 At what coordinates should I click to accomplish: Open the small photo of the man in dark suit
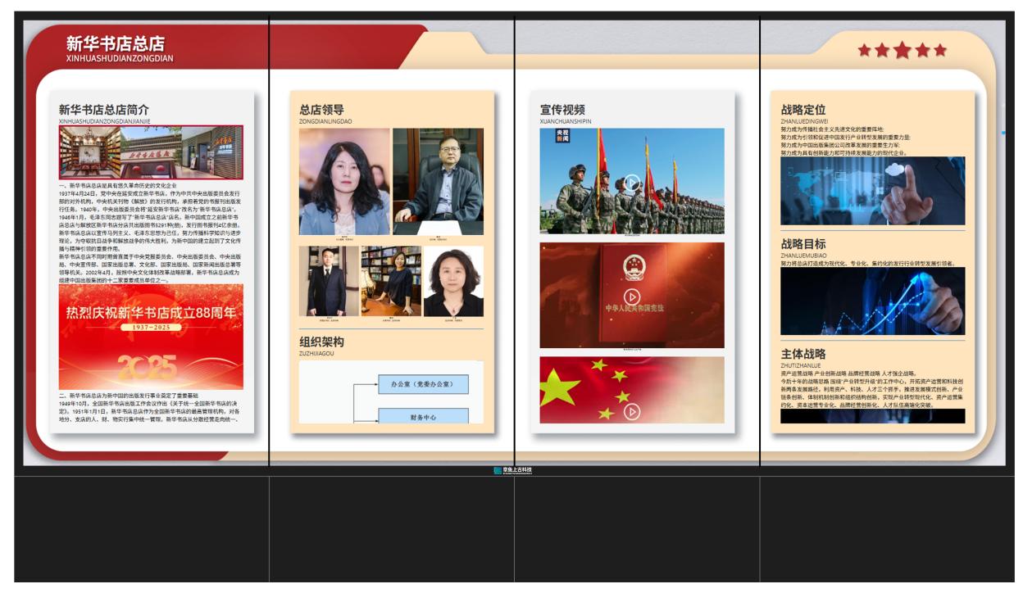[328, 281]
